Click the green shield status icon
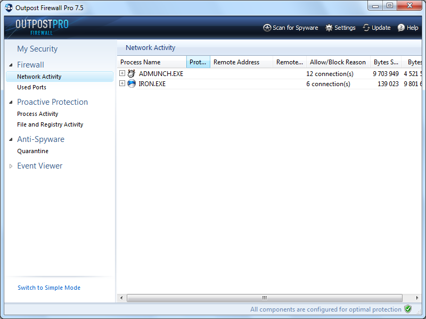 pos(408,309)
